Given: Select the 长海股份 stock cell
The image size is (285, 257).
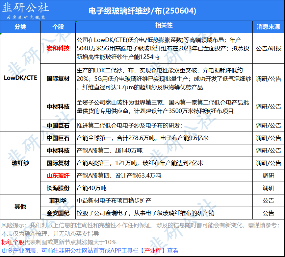Looking at the screenshot, I should 58,188.
